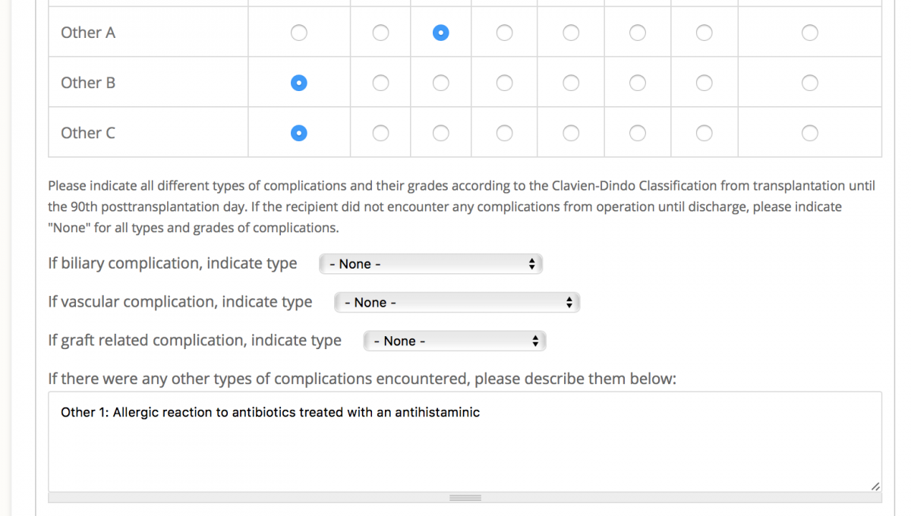This screenshot has width=911, height=516.
Task: Choose the fifth radio option in Other C row
Action: pos(571,133)
